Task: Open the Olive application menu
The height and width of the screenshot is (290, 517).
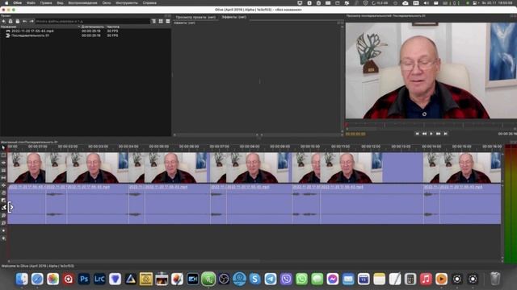Action: 18,3
